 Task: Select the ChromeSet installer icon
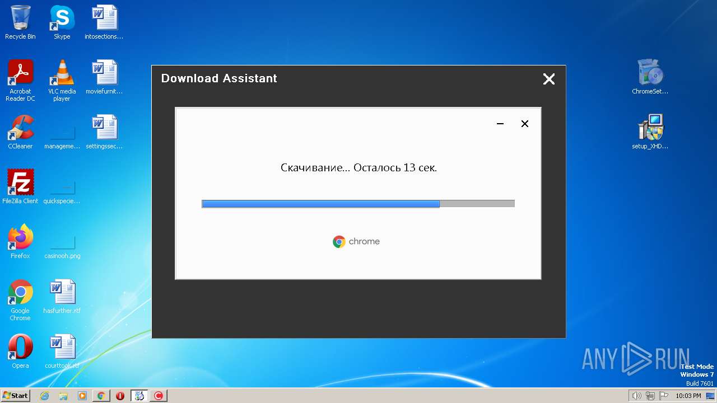[650, 77]
